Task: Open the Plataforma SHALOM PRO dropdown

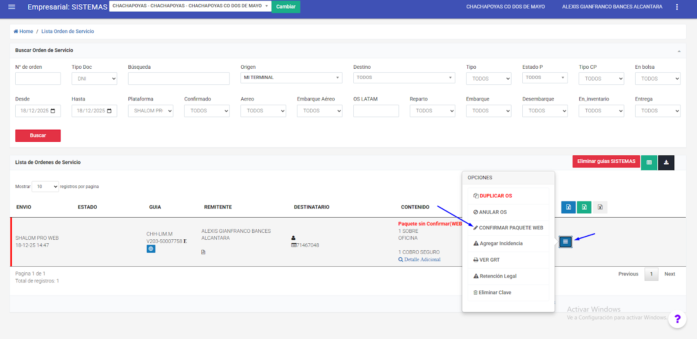Action: coord(150,111)
